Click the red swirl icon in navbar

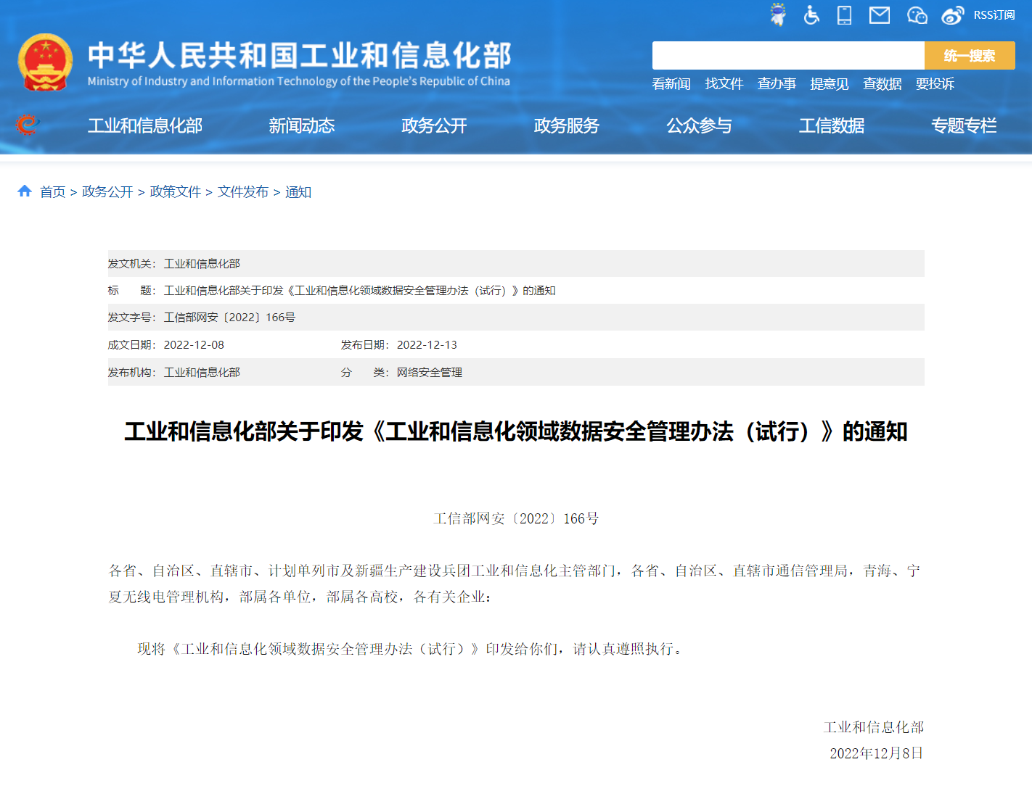(27, 125)
